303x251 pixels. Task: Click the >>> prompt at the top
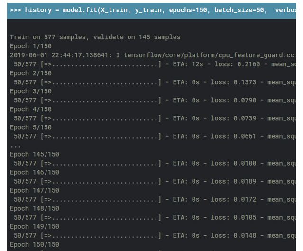(x=15, y=10)
